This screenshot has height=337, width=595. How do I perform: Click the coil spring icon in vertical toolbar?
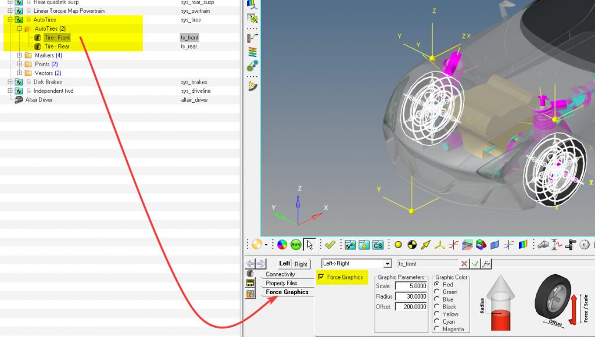click(252, 52)
